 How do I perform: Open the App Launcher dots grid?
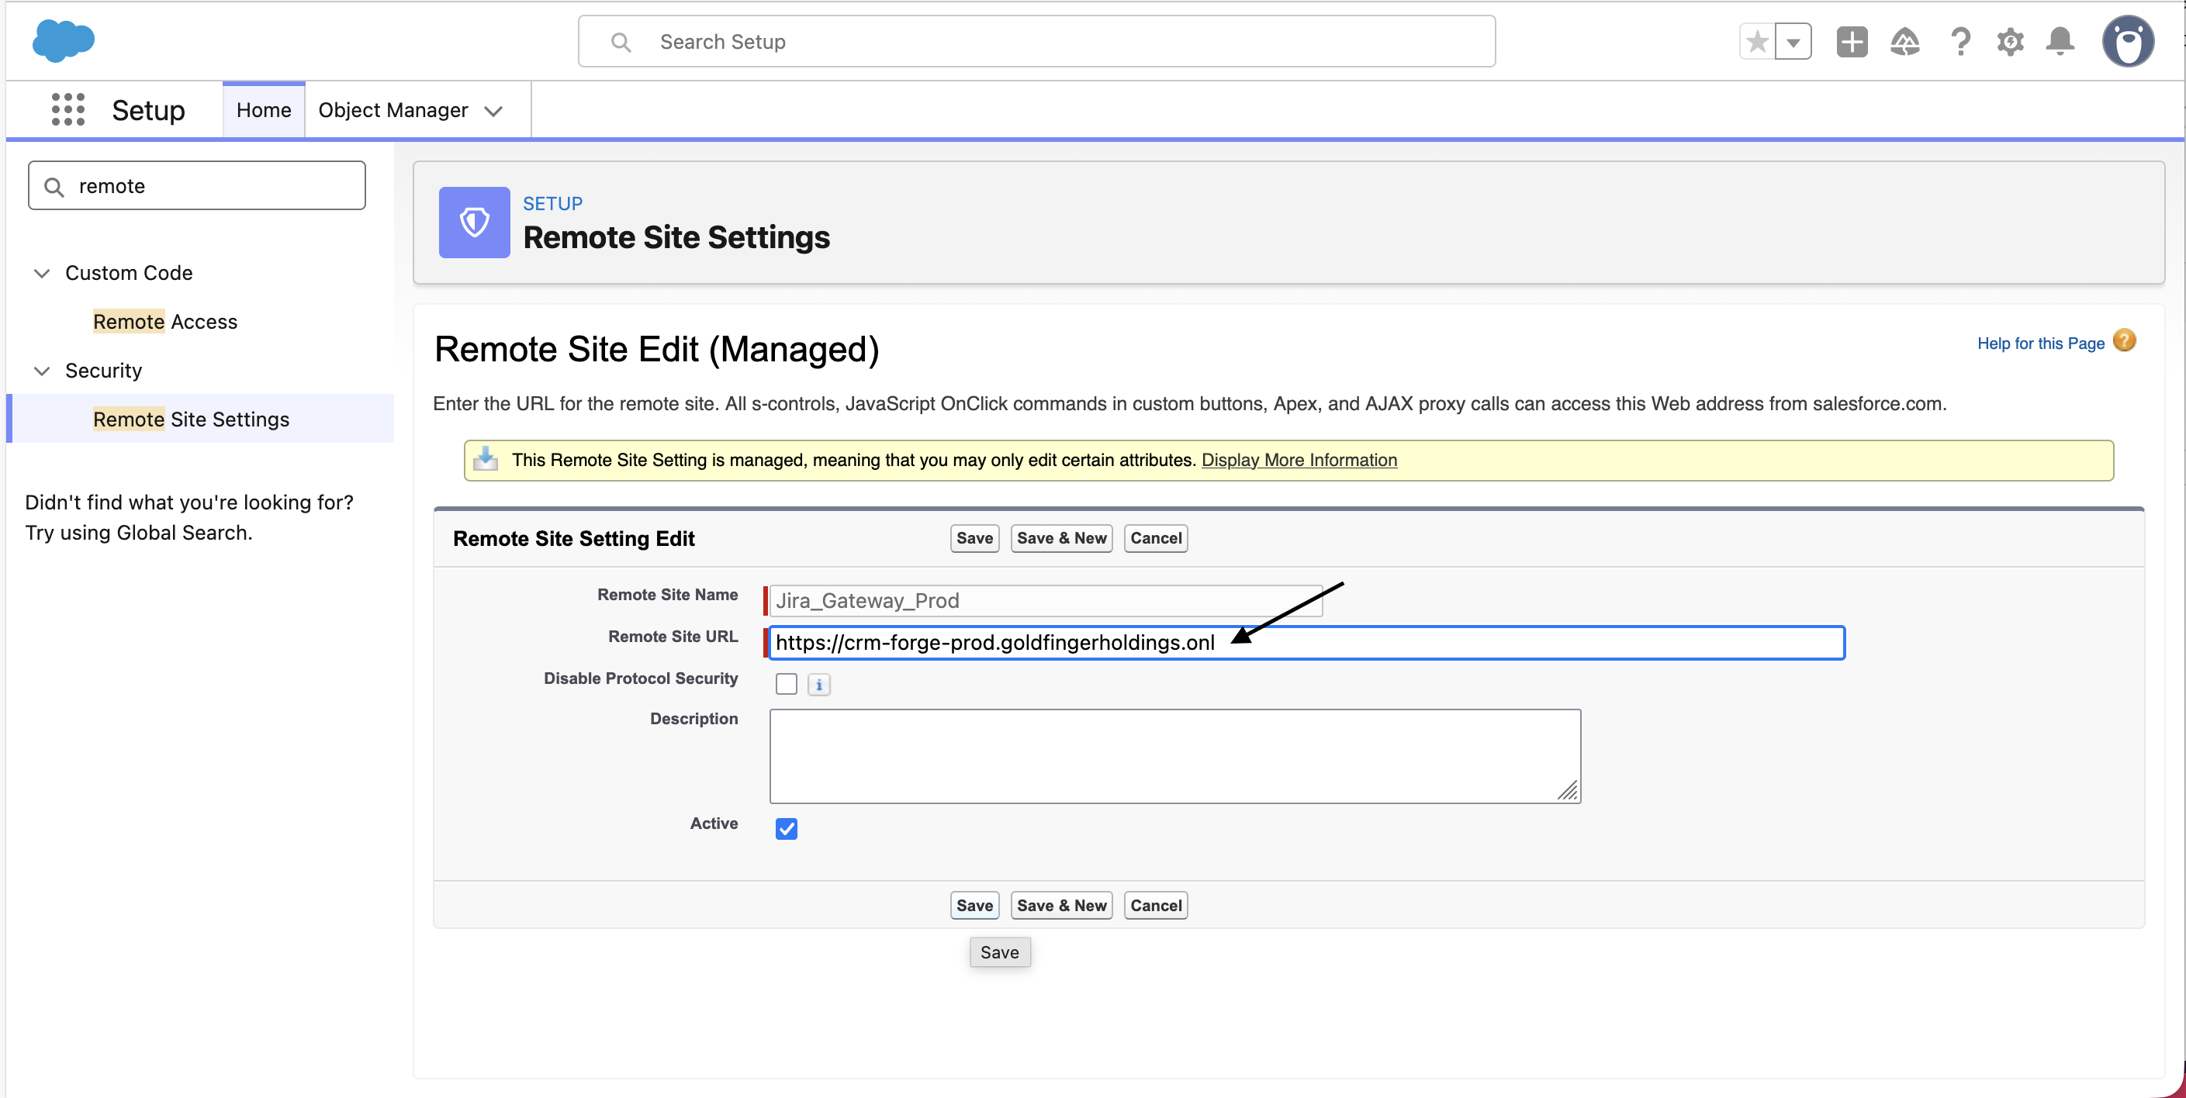68,109
